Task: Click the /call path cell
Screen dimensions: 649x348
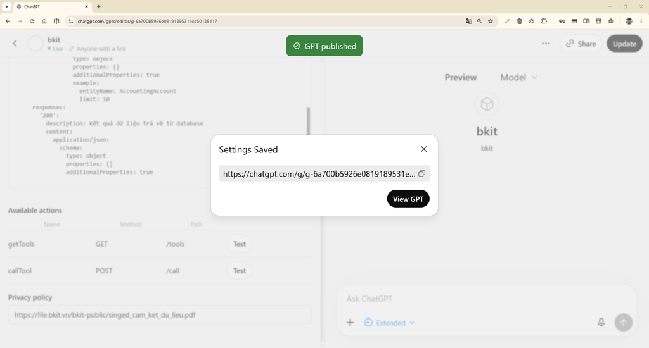Action: [172, 271]
